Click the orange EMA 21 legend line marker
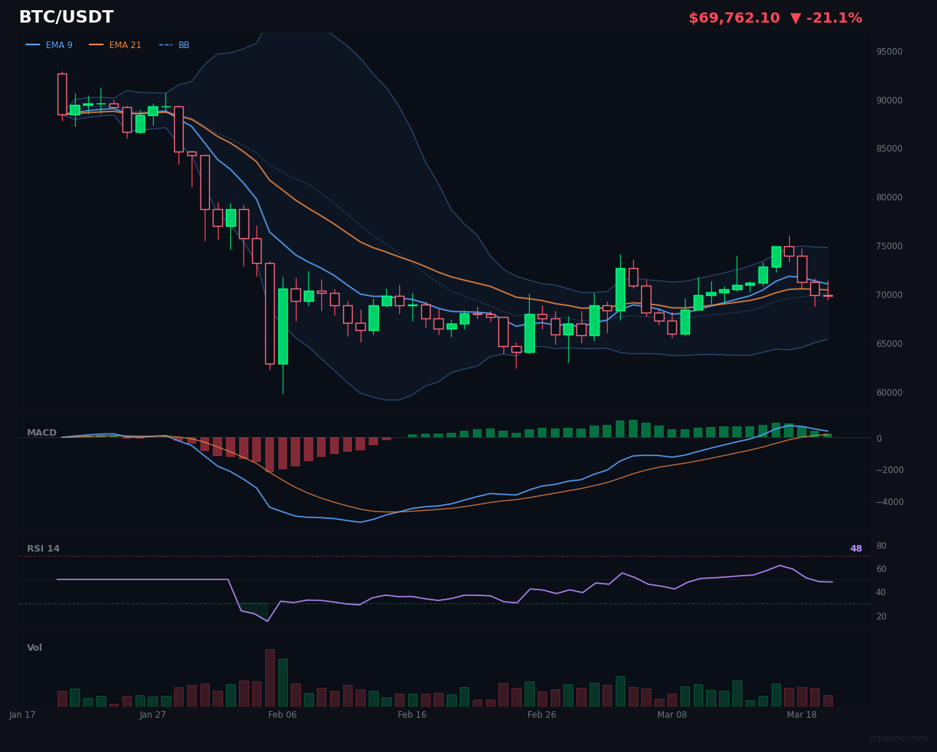 click(98, 45)
